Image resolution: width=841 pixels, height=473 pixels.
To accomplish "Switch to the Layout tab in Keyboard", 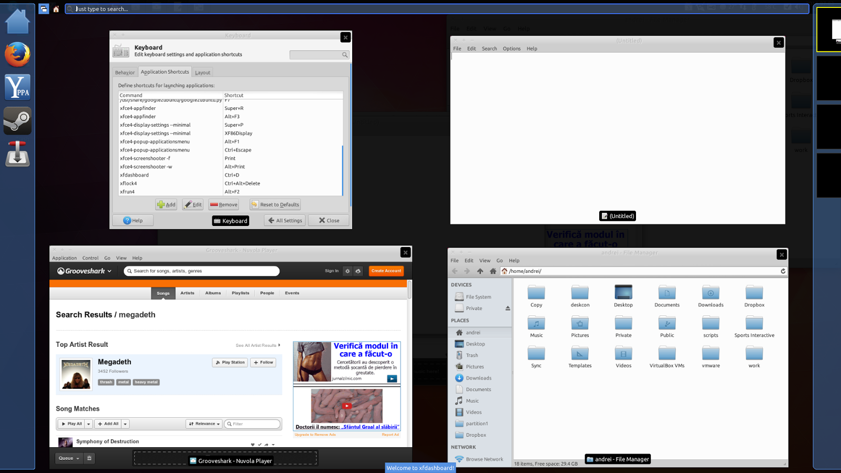I will click(202, 73).
